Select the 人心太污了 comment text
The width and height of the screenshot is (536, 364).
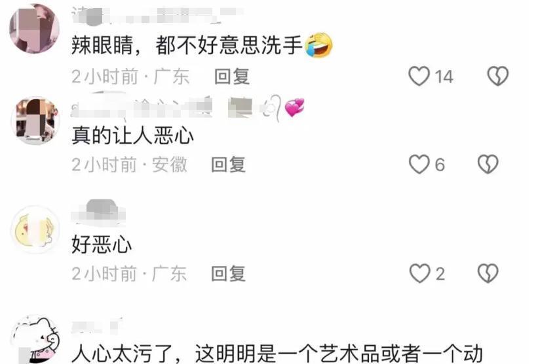[x=277, y=354]
